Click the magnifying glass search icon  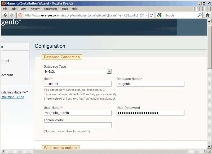click(200, 15)
